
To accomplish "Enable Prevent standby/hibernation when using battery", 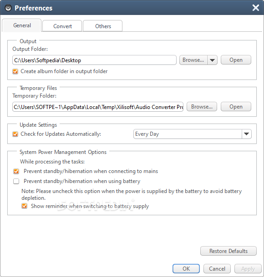I will coord(16,181).
